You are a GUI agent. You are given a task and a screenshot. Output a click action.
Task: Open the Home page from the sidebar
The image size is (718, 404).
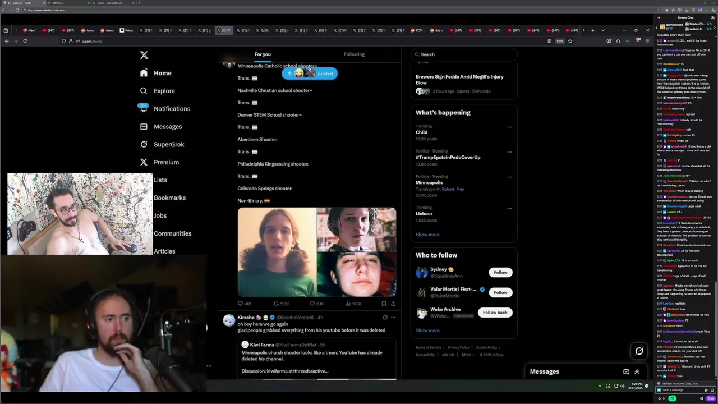pyautogui.click(x=156, y=73)
